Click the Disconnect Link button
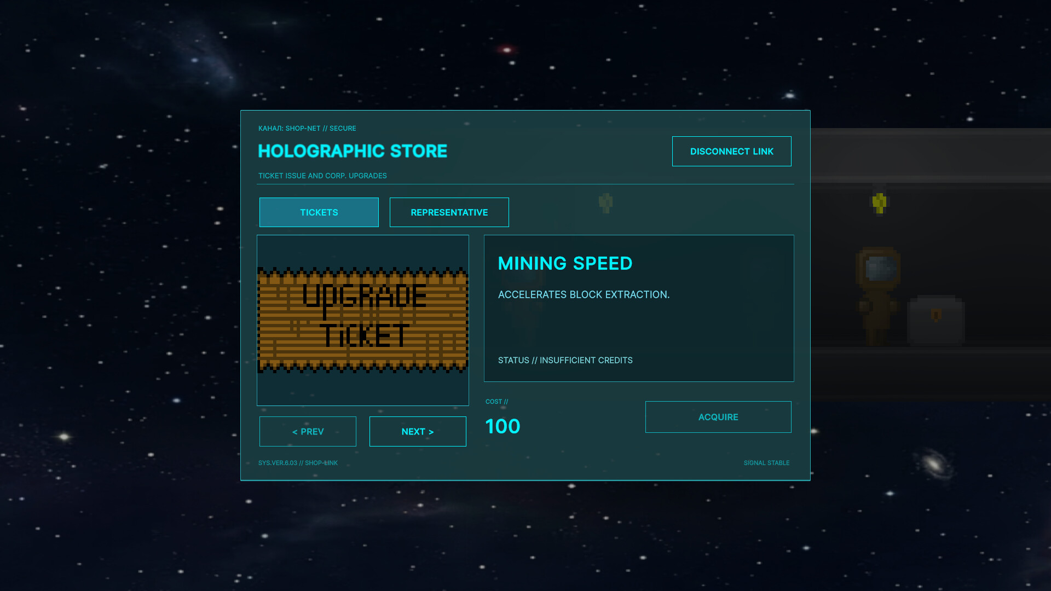Viewport: 1051px width, 591px height. click(x=731, y=151)
